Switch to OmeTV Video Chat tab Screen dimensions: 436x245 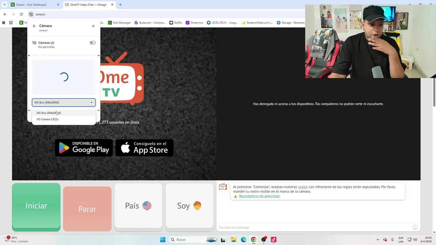pyautogui.click(x=89, y=5)
